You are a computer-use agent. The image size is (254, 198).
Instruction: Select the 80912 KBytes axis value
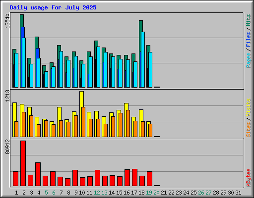7,147
